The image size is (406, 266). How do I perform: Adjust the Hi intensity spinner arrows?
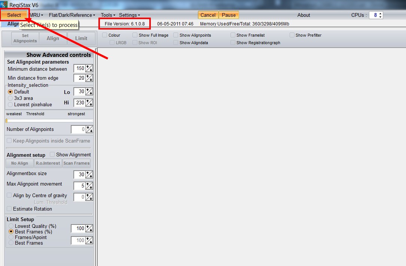89,103
